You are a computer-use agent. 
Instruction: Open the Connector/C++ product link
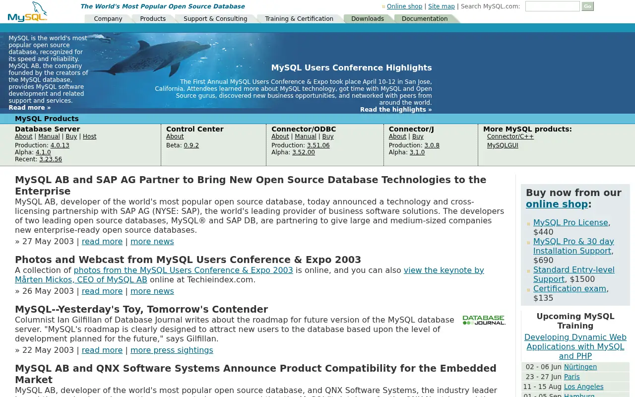coord(510,136)
